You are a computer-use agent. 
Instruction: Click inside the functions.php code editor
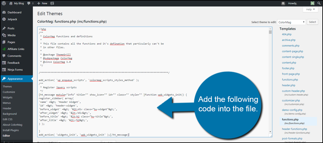pos(155,82)
